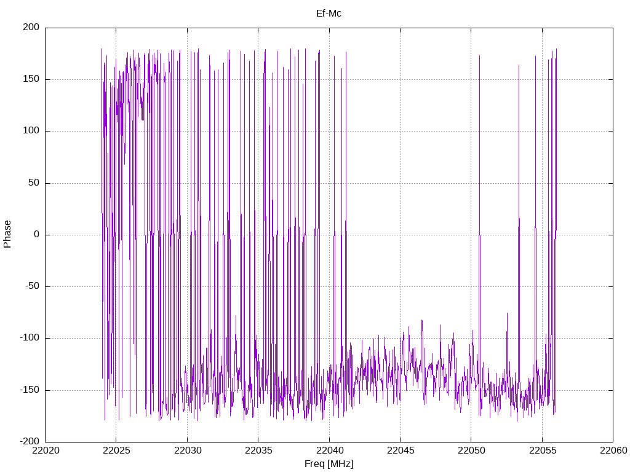
Task: Click x-axis tick value 22035
Action: pyautogui.click(x=258, y=450)
